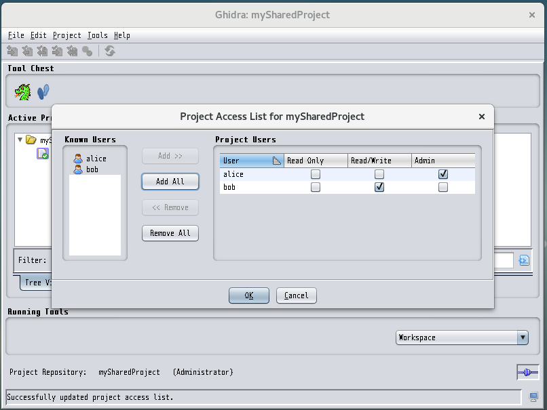
Task: Enable Admin for bob
Action: pyautogui.click(x=443, y=187)
